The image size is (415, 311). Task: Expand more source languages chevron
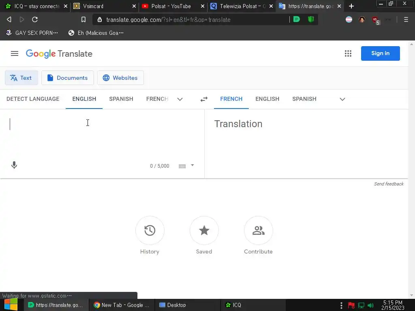coord(180,99)
